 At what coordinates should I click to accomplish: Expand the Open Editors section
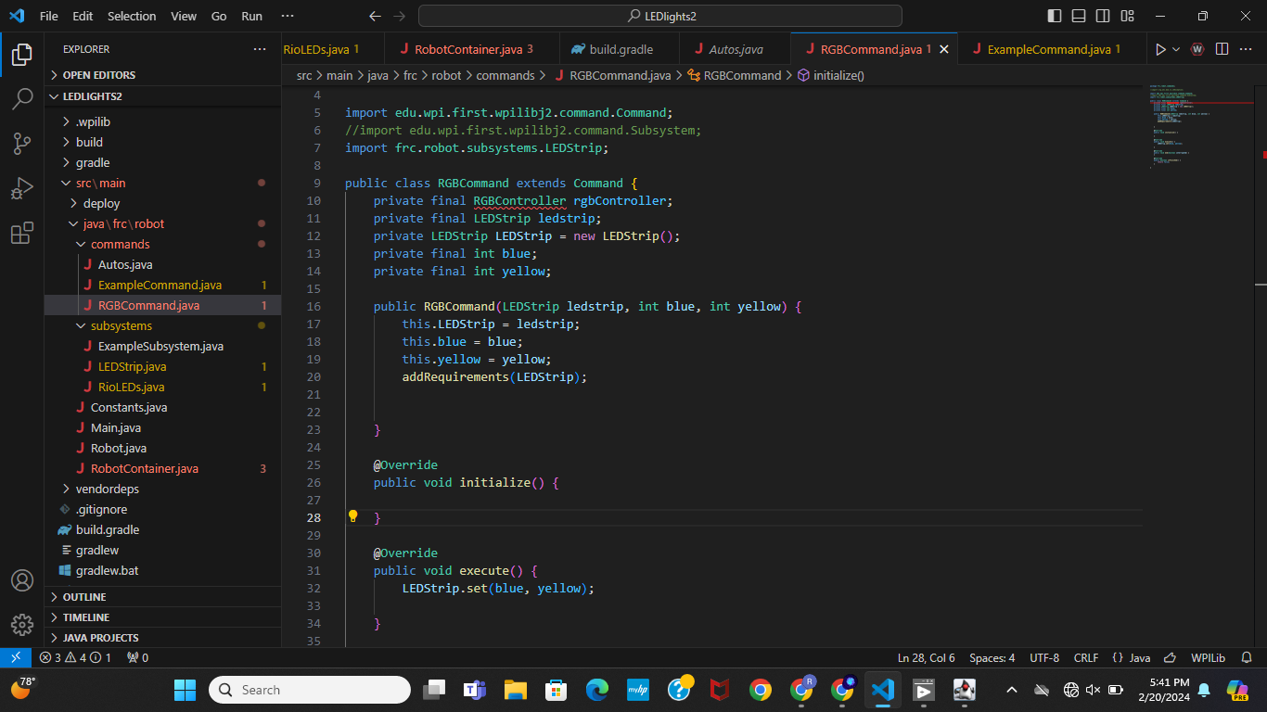point(163,75)
